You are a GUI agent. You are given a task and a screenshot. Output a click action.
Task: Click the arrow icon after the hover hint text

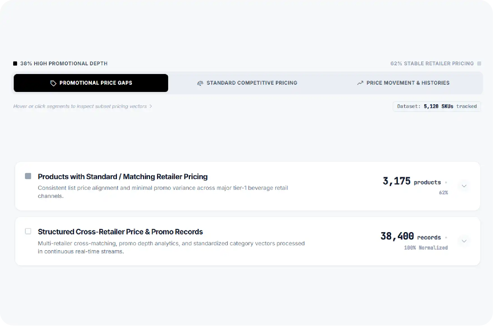151,106
